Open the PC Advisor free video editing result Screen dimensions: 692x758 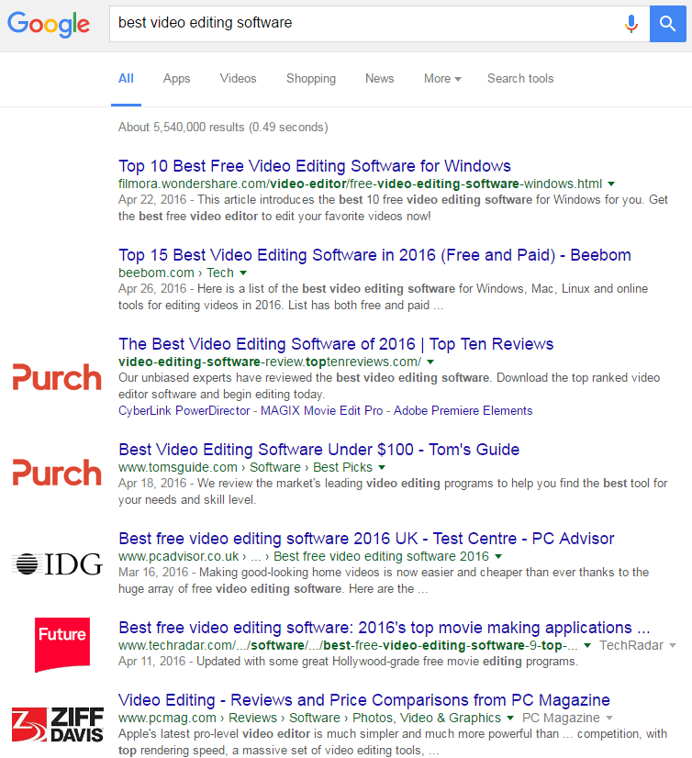pyautogui.click(x=366, y=538)
